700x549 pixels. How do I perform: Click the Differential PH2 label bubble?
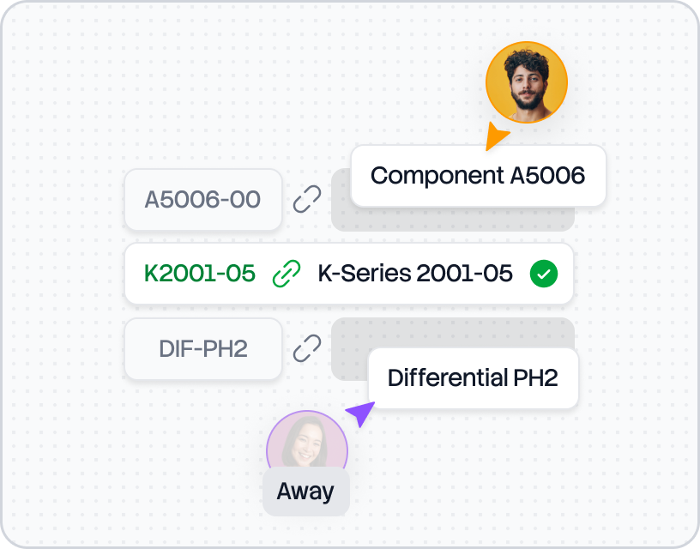pyautogui.click(x=473, y=377)
